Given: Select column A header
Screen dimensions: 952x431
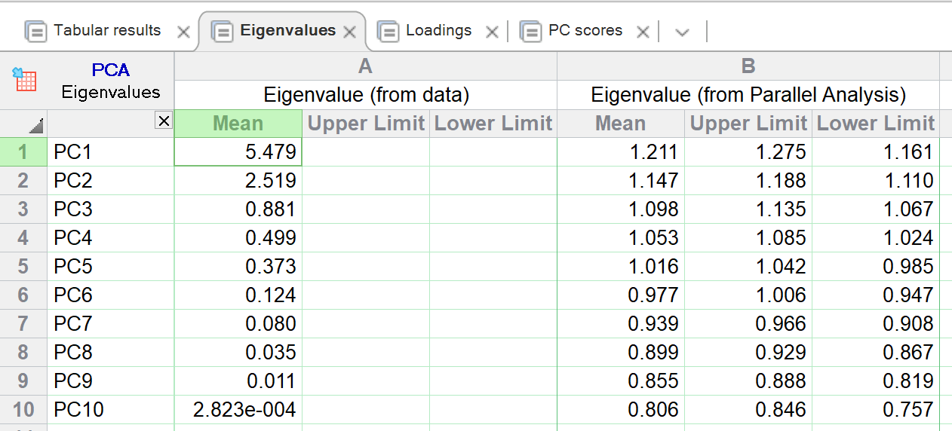Looking at the screenshot, I should pyautogui.click(x=365, y=66).
